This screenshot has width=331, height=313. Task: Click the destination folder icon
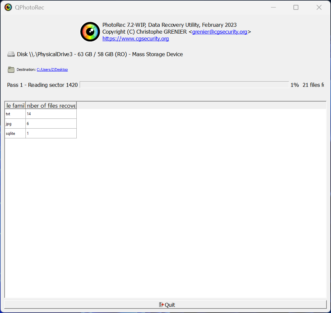(11, 70)
